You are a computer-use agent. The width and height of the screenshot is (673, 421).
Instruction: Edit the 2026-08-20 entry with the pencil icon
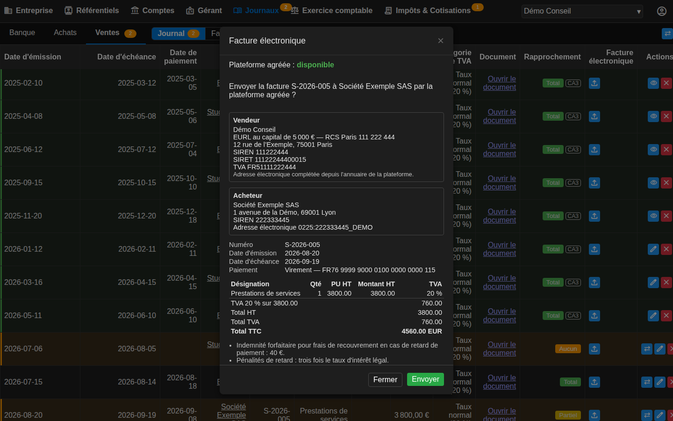pos(660,415)
